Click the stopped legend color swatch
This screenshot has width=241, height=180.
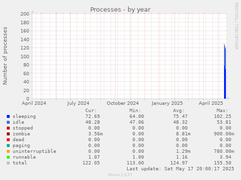[x=8, y=128]
